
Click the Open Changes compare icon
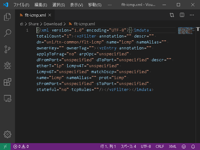pos(172,15)
